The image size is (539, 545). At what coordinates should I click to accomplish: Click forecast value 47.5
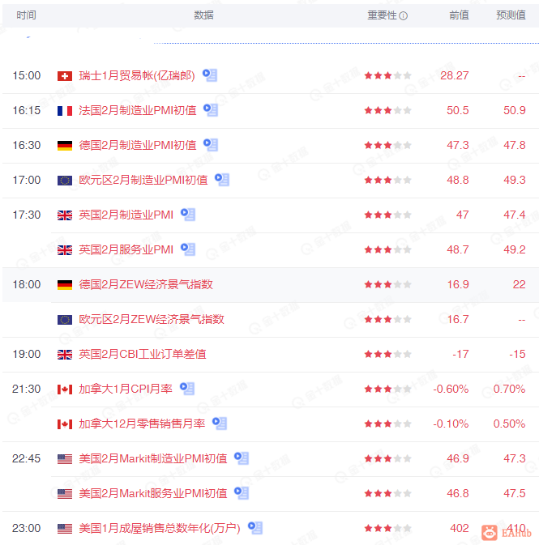pos(515,493)
